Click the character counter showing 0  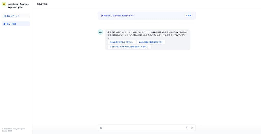[x=187, y=128]
